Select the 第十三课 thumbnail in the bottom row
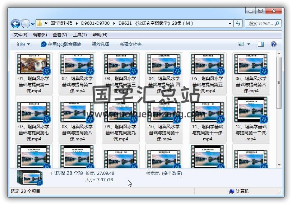The width and height of the screenshot is (292, 205). tap(34, 157)
